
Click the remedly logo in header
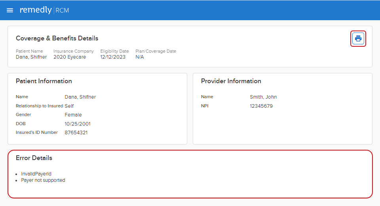(x=36, y=10)
